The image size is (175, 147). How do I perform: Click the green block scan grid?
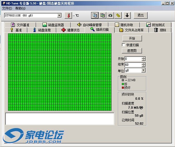[x=60, y=72]
